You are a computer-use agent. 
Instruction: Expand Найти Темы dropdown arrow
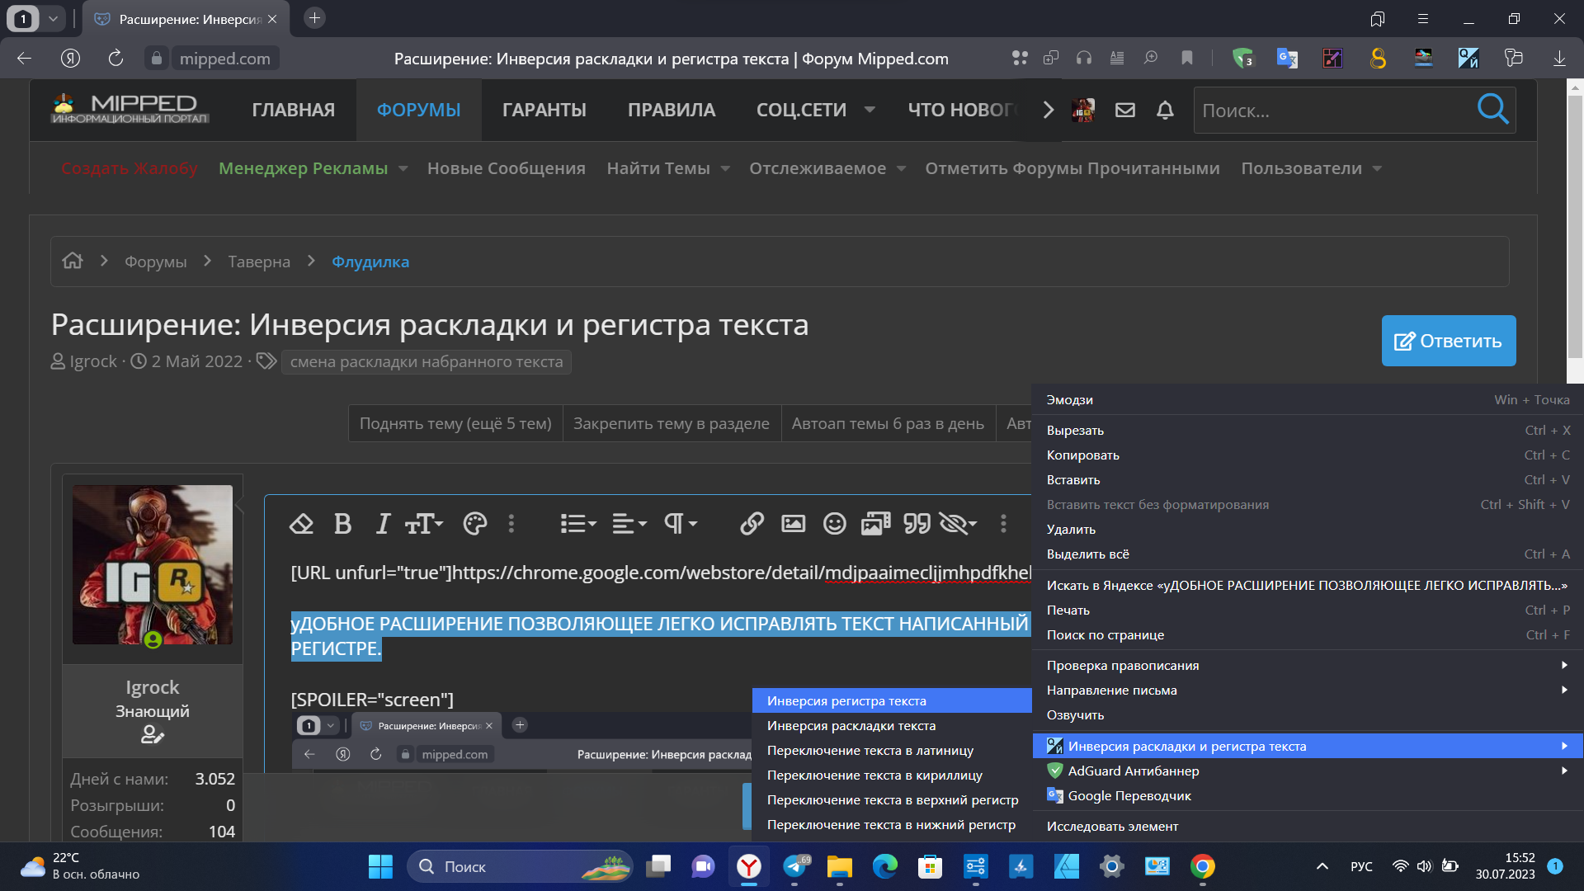pos(725,168)
